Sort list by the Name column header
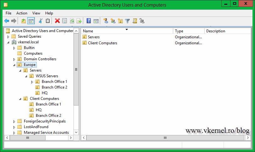Image resolution: width=255 pixels, height=152 pixels. click(127, 31)
